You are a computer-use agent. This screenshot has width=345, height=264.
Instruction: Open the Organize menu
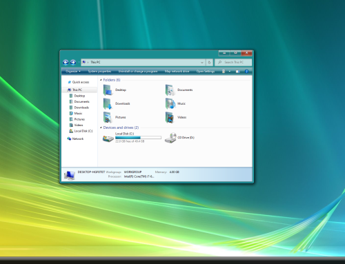click(73, 72)
